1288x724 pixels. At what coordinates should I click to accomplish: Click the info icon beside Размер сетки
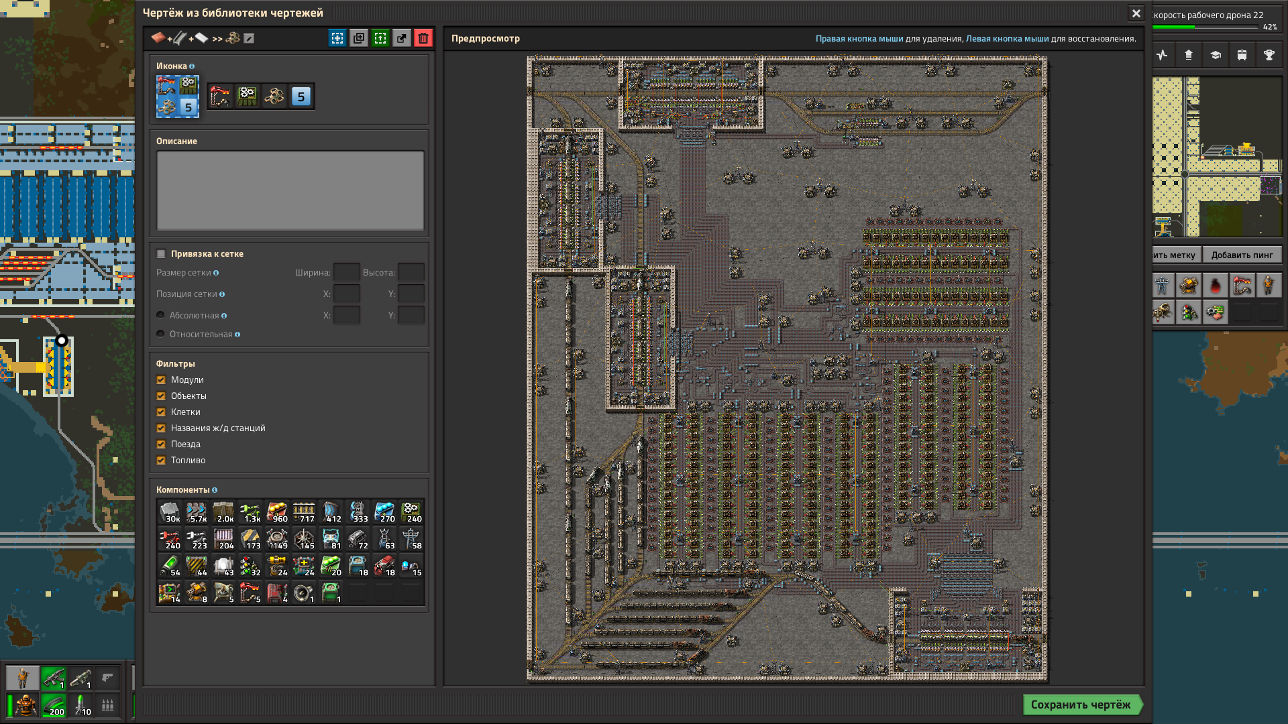click(216, 273)
